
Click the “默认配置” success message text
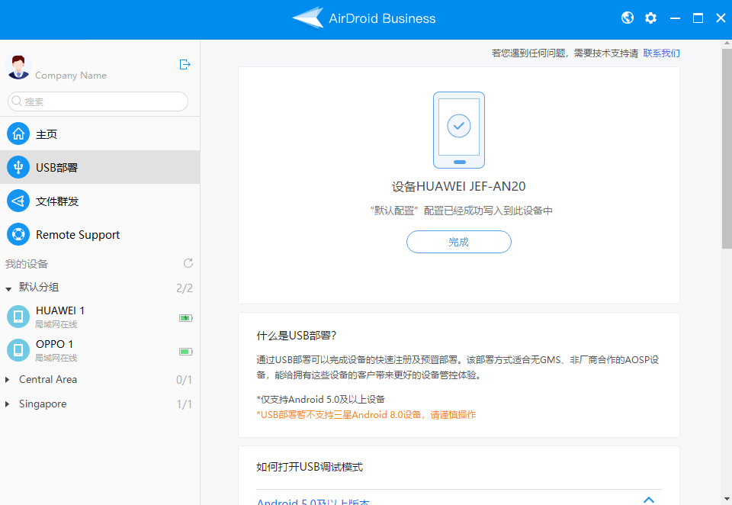click(461, 211)
